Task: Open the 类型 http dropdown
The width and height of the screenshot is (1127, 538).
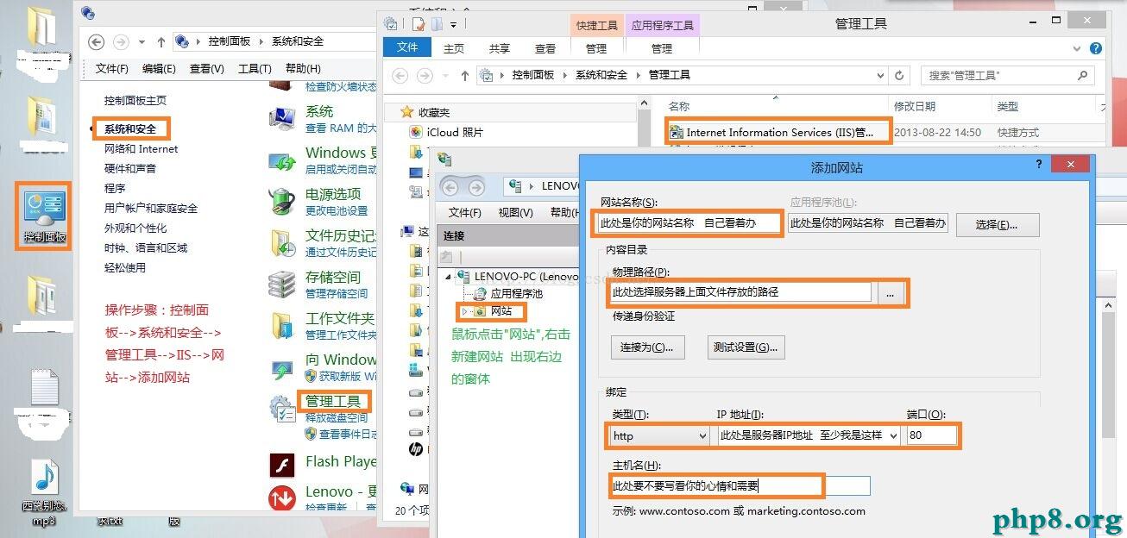Action: point(702,436)
